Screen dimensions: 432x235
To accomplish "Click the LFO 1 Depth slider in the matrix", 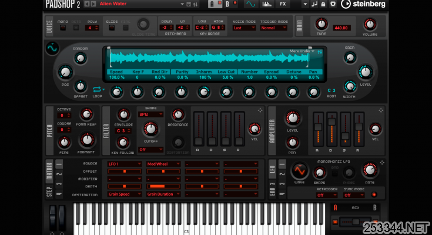I will click(125, 186).
